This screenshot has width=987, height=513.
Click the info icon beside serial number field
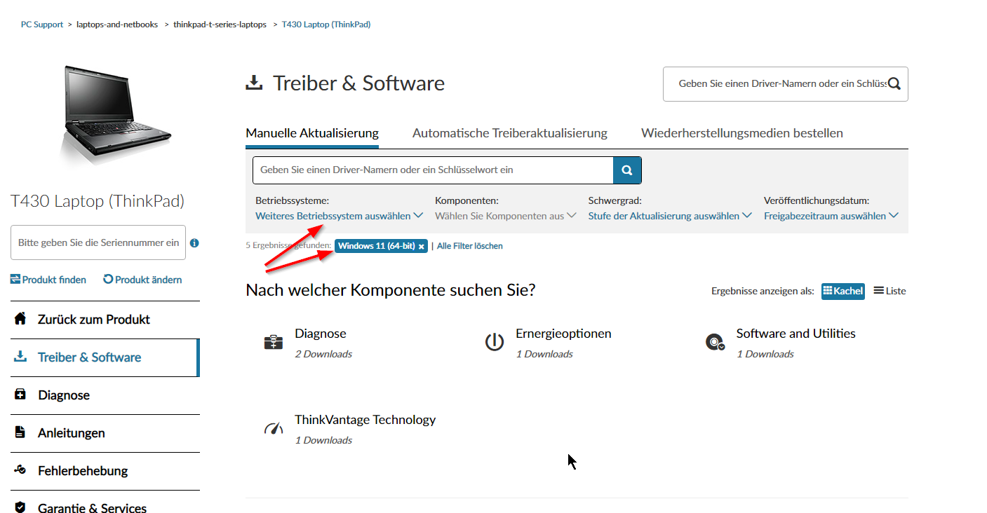point(194,243)
